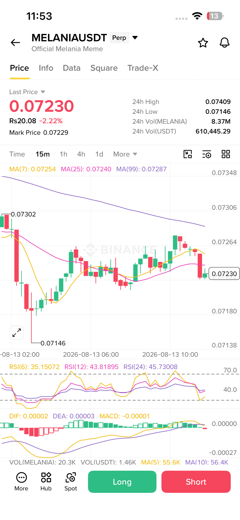Select the Time chart interval

[17, 154]
